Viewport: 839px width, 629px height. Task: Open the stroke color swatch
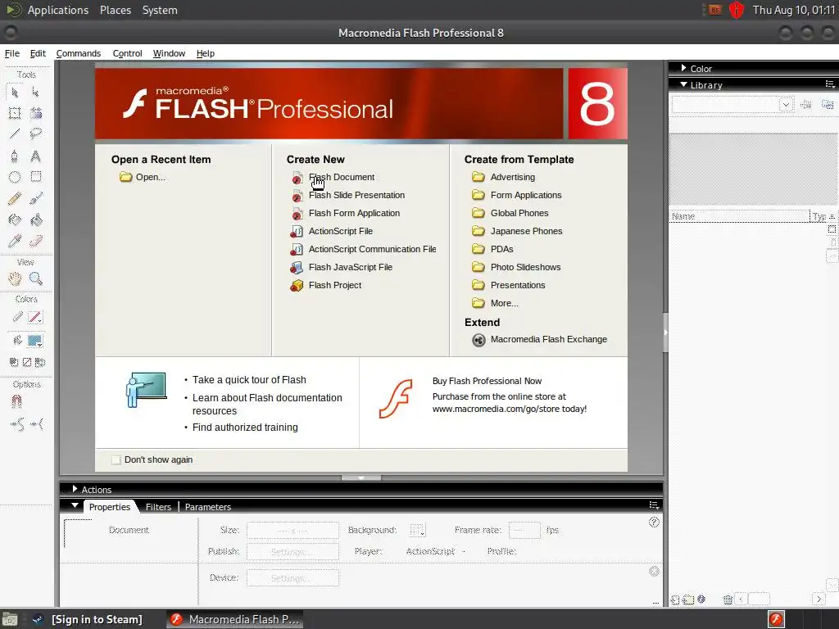coord(35,318)
